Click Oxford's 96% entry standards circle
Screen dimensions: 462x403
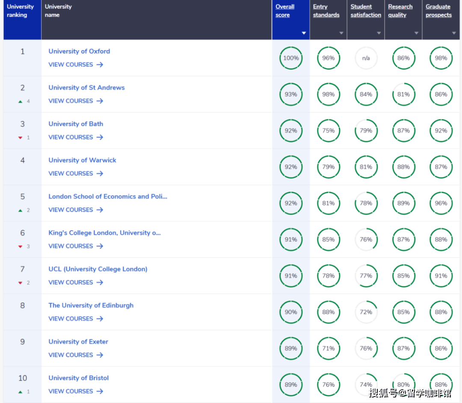click(x=328, y=58)
